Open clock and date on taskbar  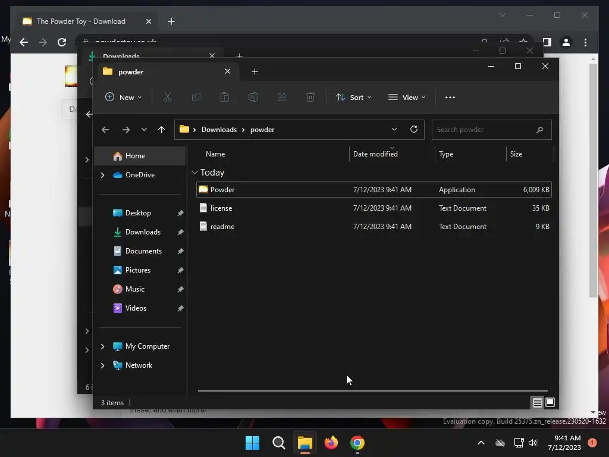pos(564,443)
